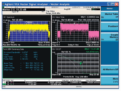Click Center 1 GHz annotation

[x=9, y=42]
